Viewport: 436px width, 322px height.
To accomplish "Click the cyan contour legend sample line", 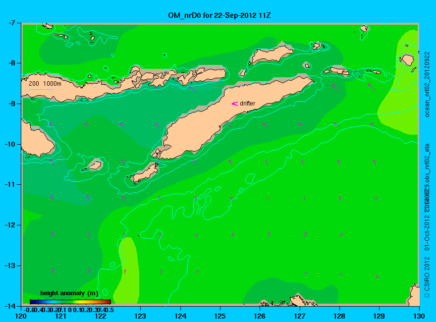I will pyautogui.click(x=41, y=89).
